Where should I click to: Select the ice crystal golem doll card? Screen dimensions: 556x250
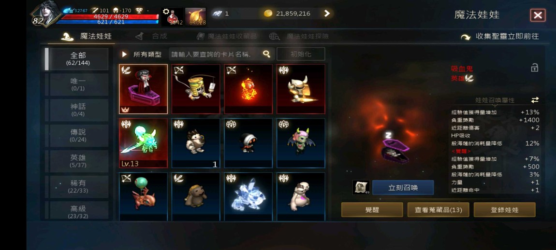(248, 196)
